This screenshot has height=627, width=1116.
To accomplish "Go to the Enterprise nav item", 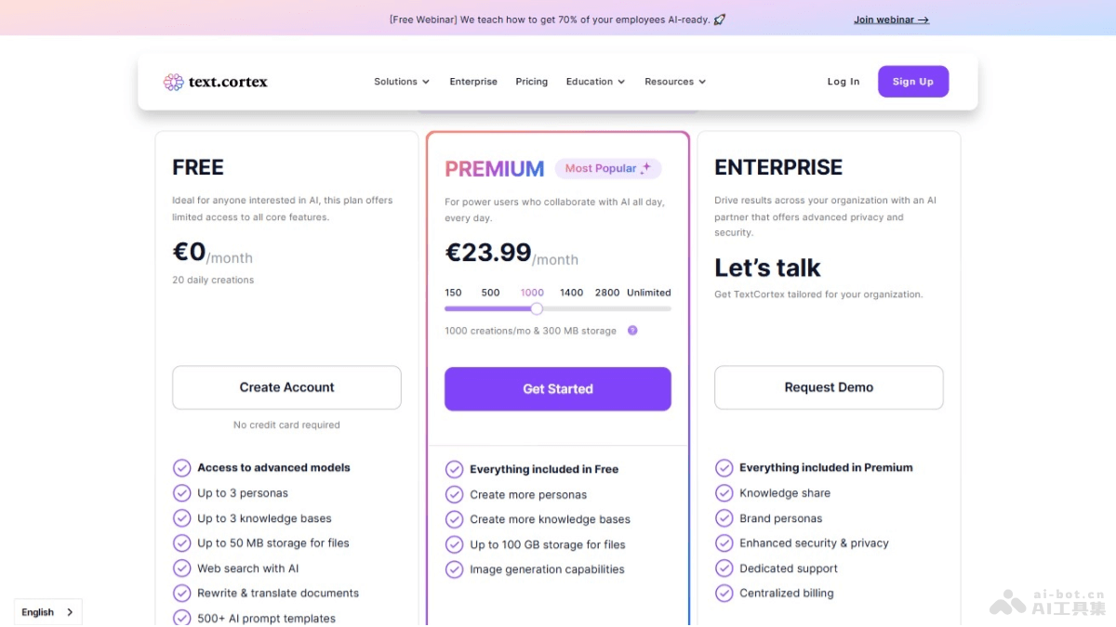I will tap(473, 82).
